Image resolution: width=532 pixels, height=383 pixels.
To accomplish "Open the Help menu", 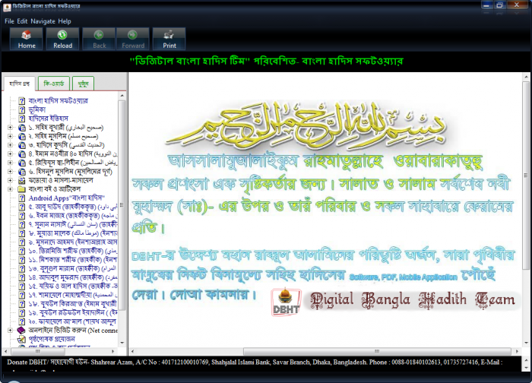I will tap(65, 21).
